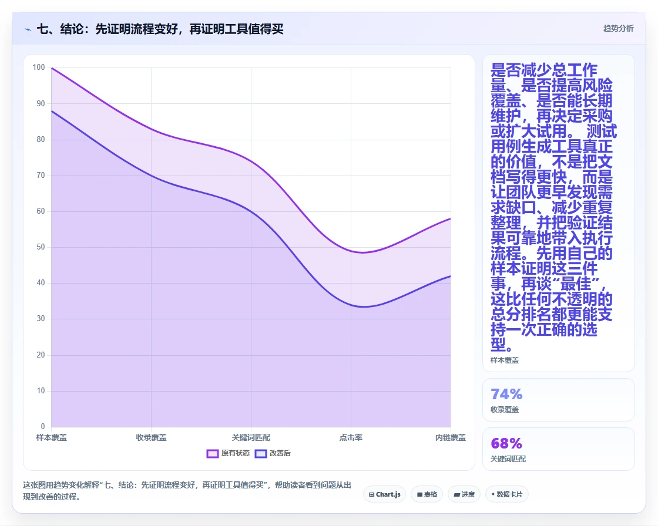
Task: Click the 数据卡片 tag chip
Action: point(506,494)
